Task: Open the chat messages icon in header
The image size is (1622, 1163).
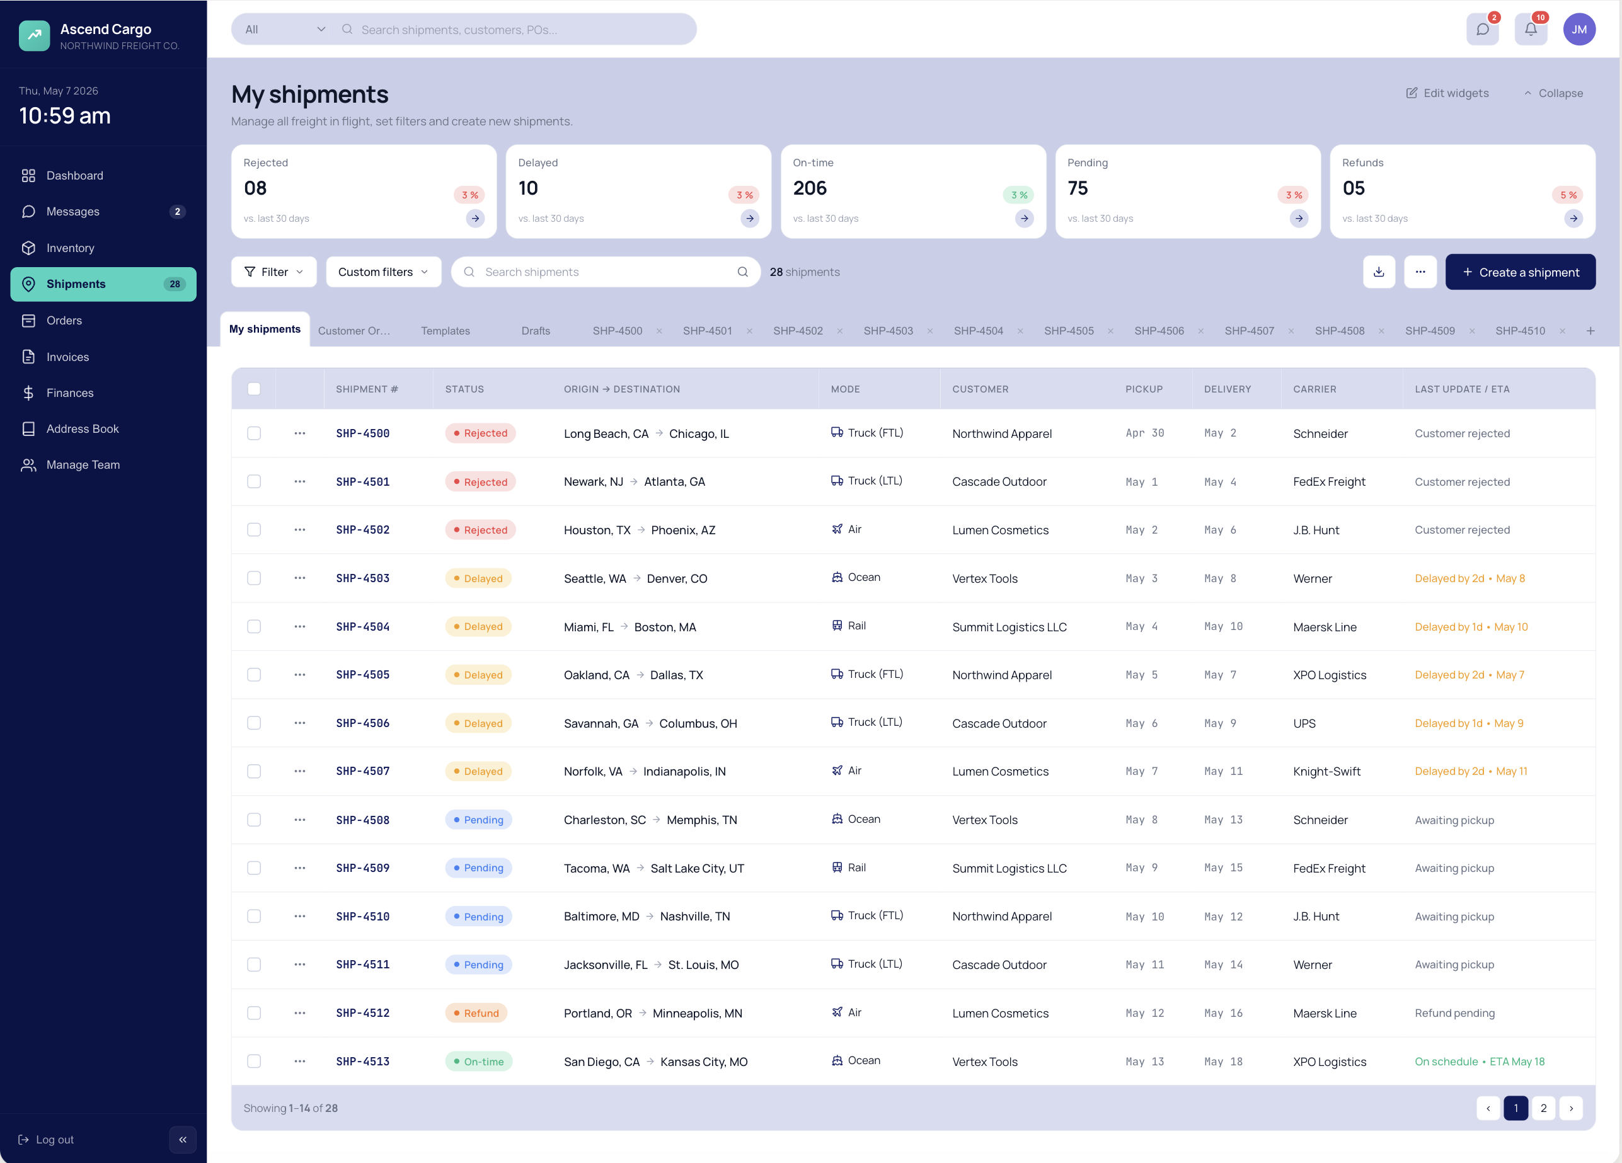Action: click(1482, 30)
